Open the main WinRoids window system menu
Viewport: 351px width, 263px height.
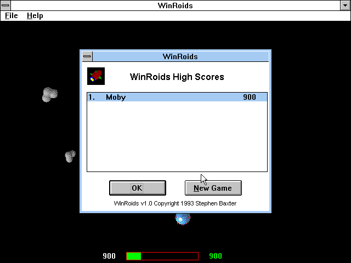click(5, 5)
